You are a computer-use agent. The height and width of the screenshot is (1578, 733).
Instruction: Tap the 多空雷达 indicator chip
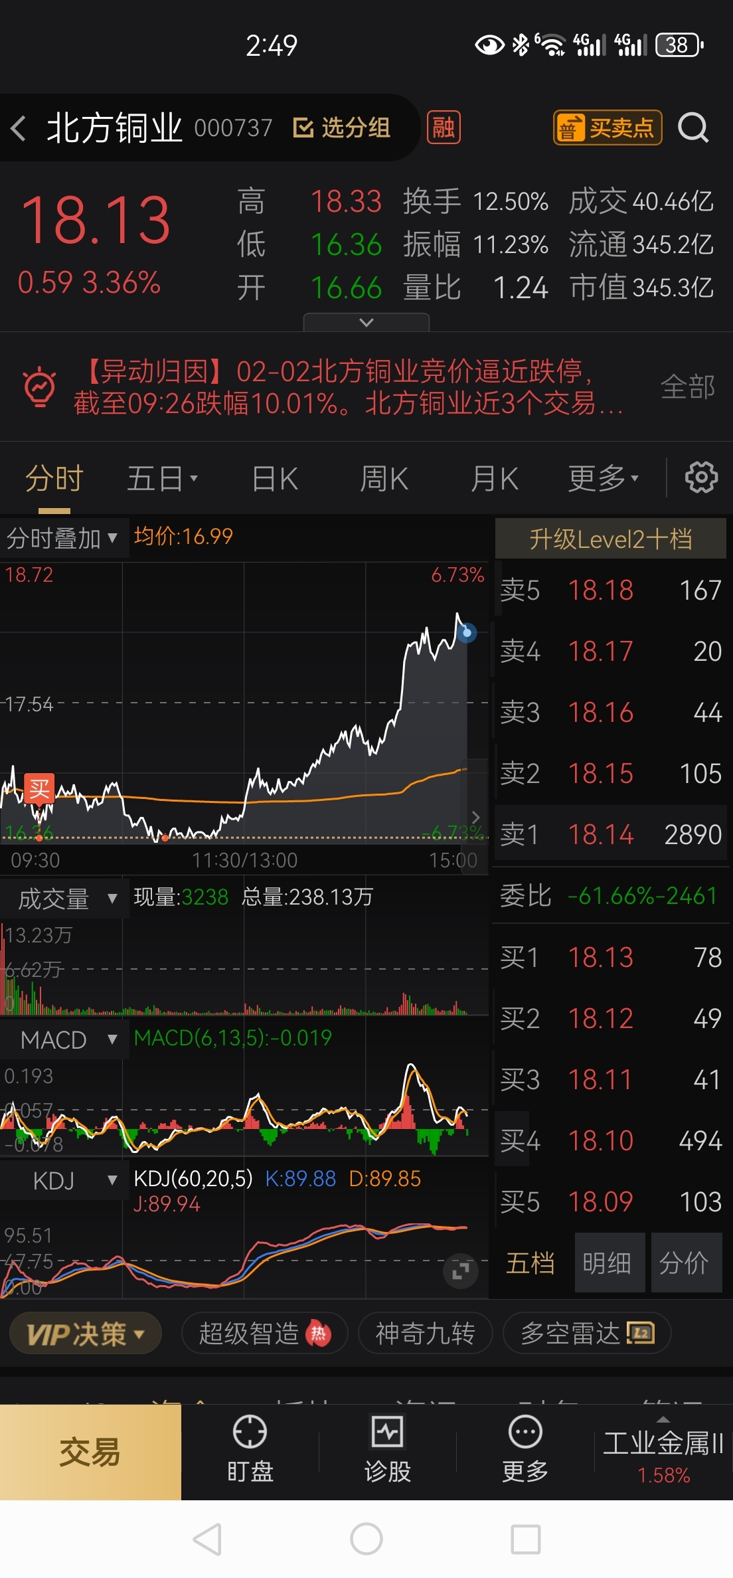click(588, 1333)
